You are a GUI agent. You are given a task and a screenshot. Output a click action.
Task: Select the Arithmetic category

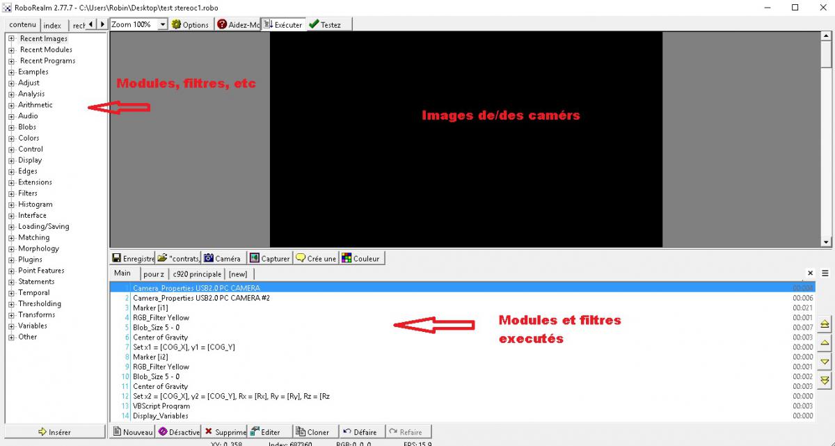35,105
